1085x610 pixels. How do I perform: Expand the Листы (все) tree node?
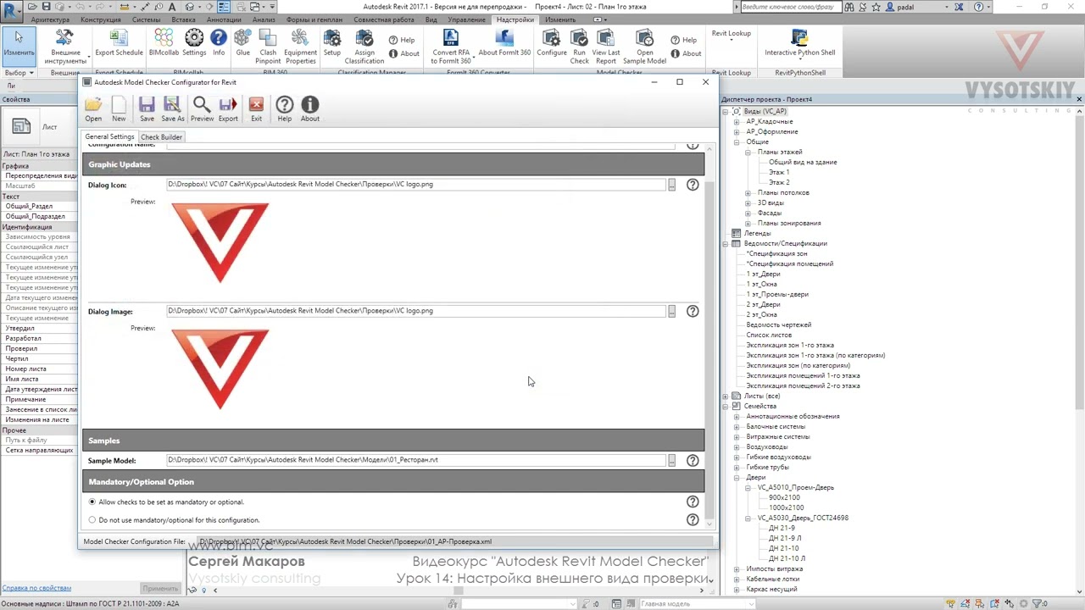click(x=726, y=396)
